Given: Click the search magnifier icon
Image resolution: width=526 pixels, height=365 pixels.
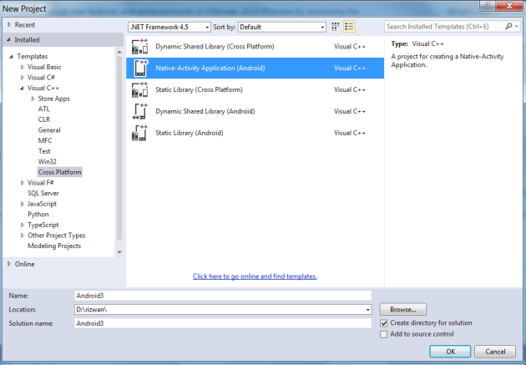Looking at the screenshot, I should pyautogui.click(x=508, y=26).
